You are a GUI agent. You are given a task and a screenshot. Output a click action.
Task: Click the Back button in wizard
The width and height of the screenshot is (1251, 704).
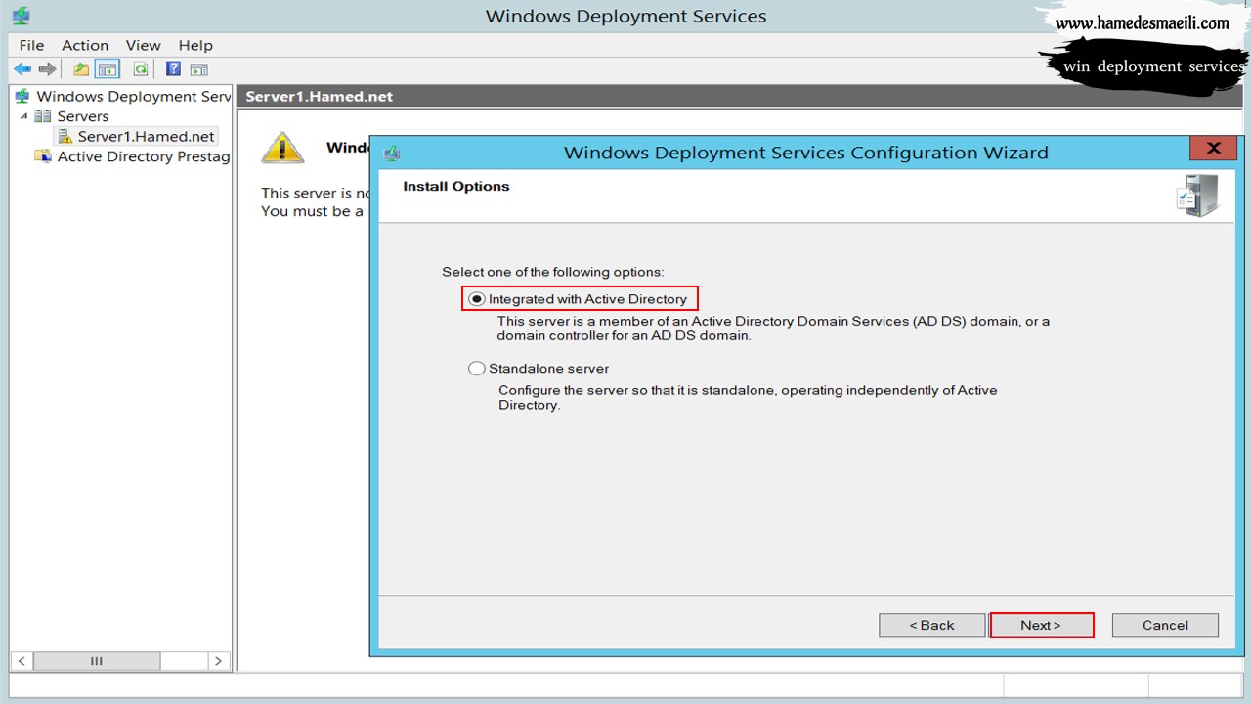click(932, 625)
